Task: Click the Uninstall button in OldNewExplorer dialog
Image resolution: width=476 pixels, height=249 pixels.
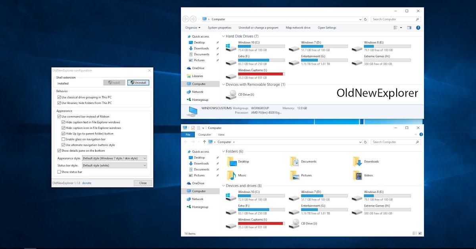Action: coord(138,83)
